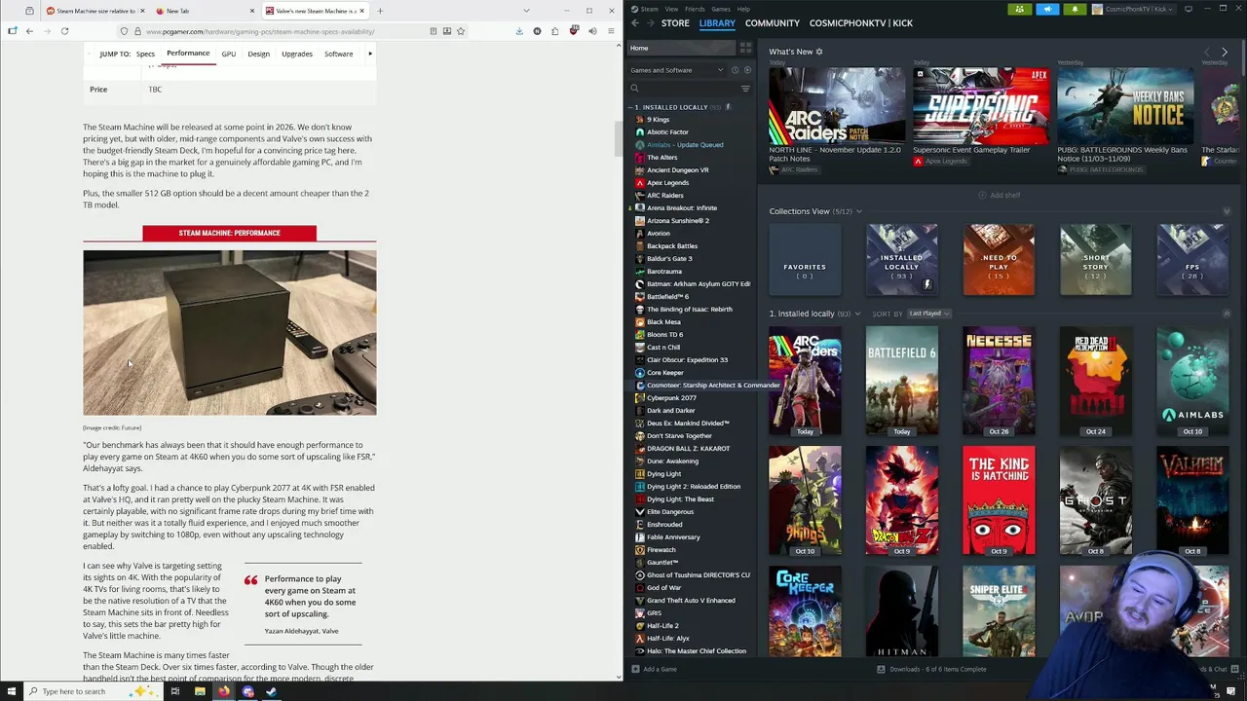The width and height of the screenshot is (1247, 701).
Task: Expand the Installed locally shelf title dropdown
Action: tap(857, 314)
